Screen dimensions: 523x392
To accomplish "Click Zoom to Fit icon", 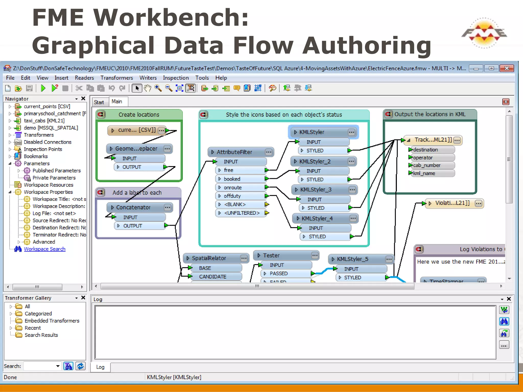I will 180,88.
